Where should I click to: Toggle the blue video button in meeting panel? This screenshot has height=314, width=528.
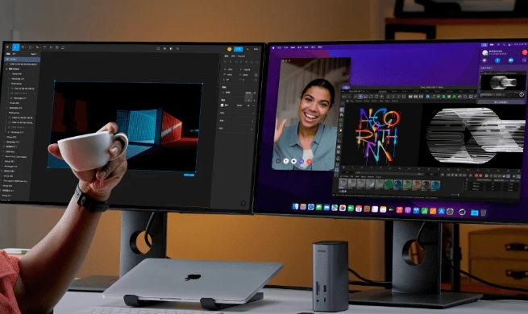point(510,60)
